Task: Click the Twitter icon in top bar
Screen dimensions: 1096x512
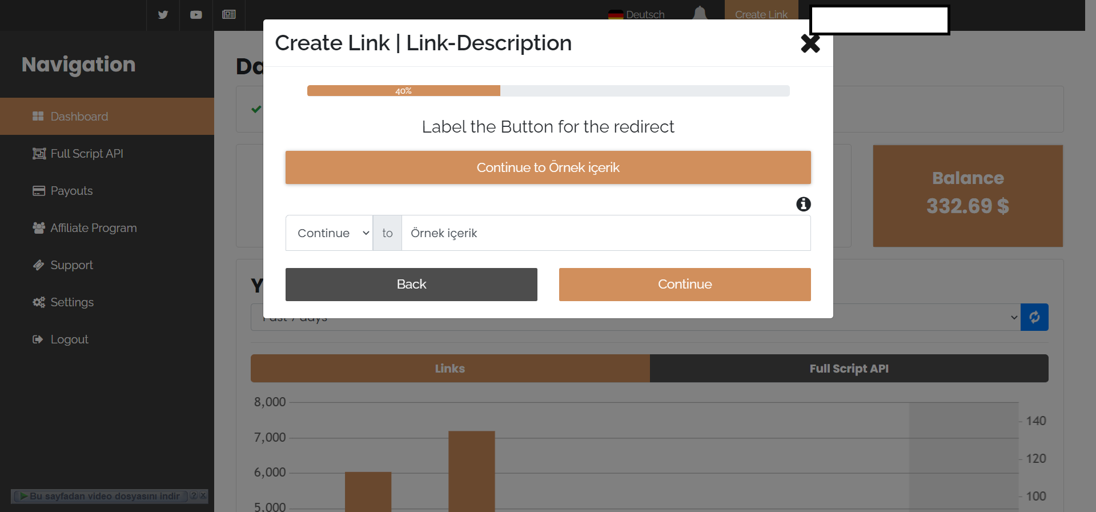Action: [x=163, y=15]
